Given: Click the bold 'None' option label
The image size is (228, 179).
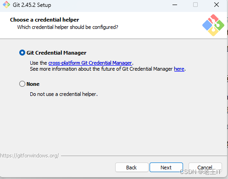Looking at the screenshot, I should (33, 84).
